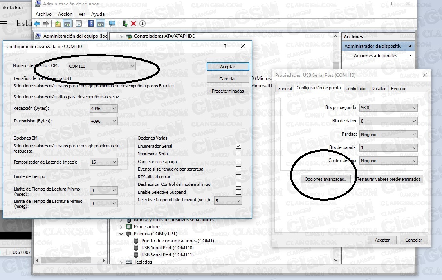Open the Recepción (Bytes) dropdown
Viewport: 442px width, 280px height.
click(104, 109)
